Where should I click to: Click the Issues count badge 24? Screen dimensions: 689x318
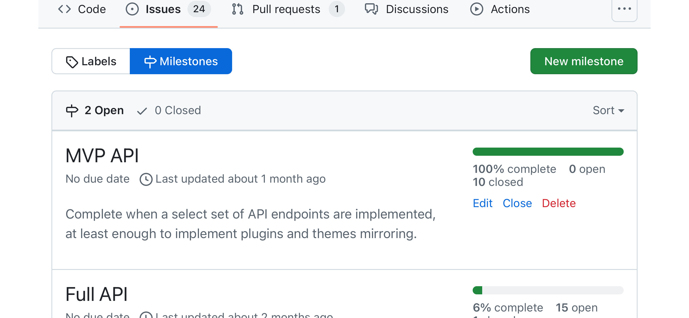(x=199, y=9)
